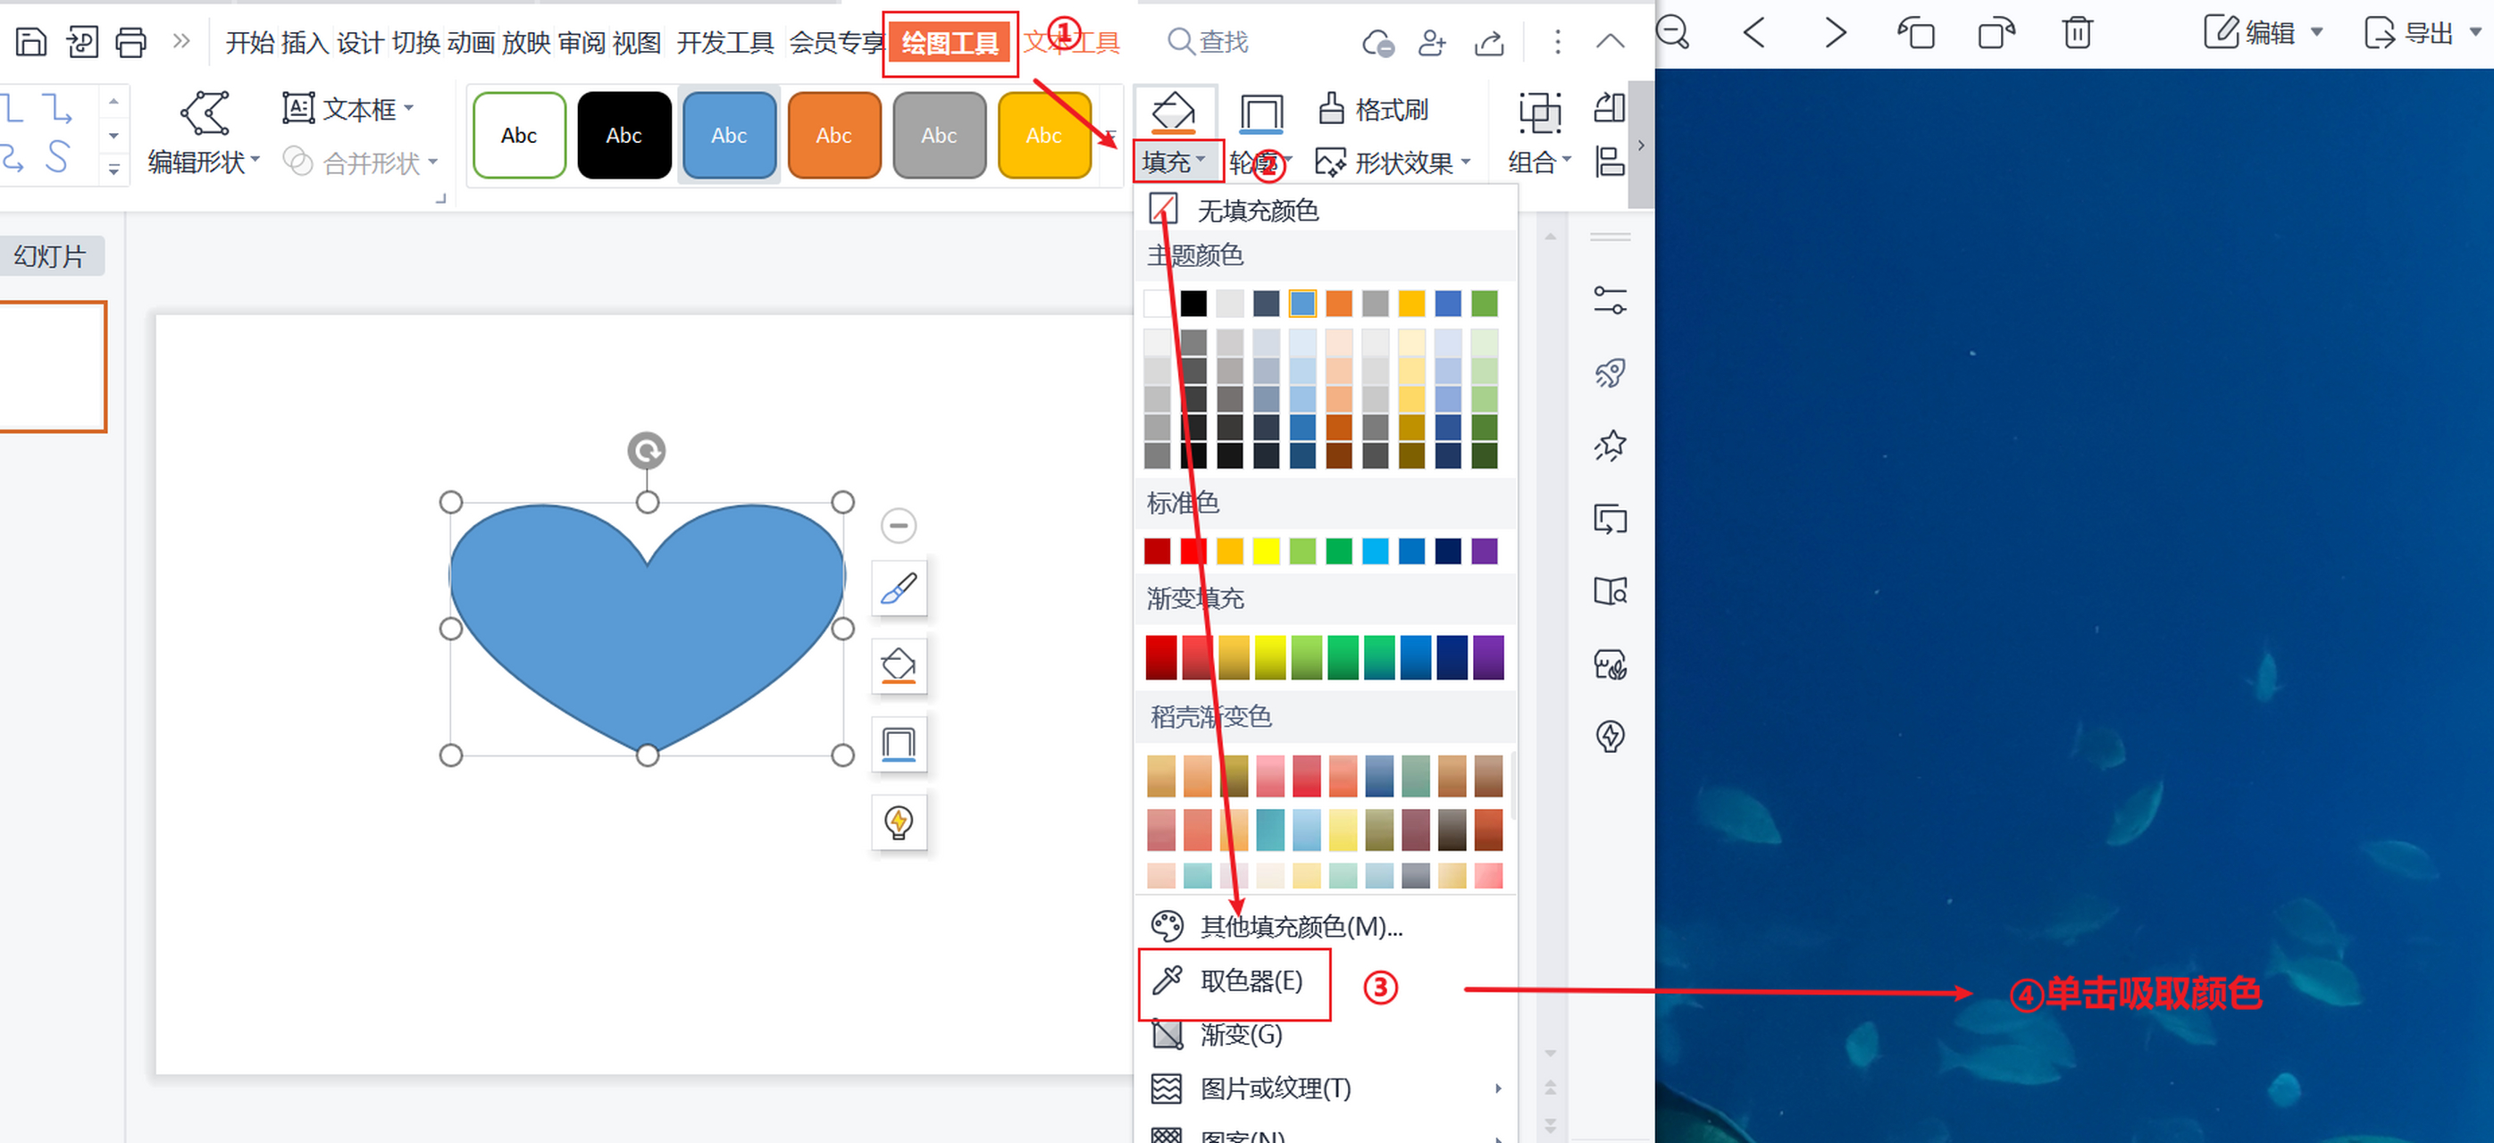Expand the Group (组合) dropdown
Image resolution: width=2494 pixels, height=1143 pixels.
tap(1537, 162)
